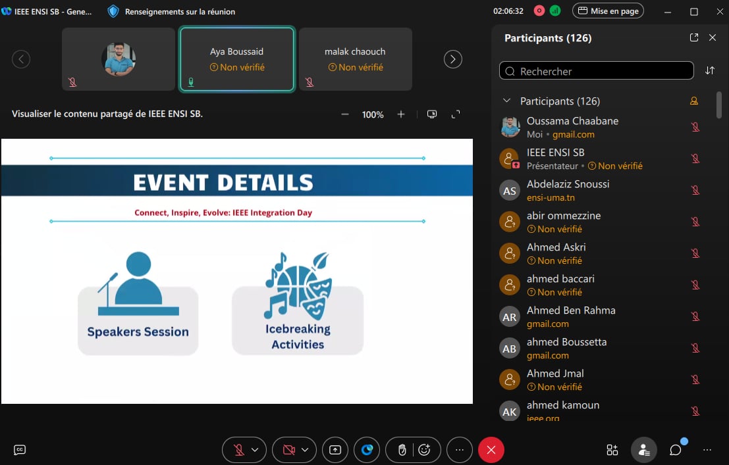
Task: Click shared-content screen icon beside zoom controls
Action: [432, 114]
